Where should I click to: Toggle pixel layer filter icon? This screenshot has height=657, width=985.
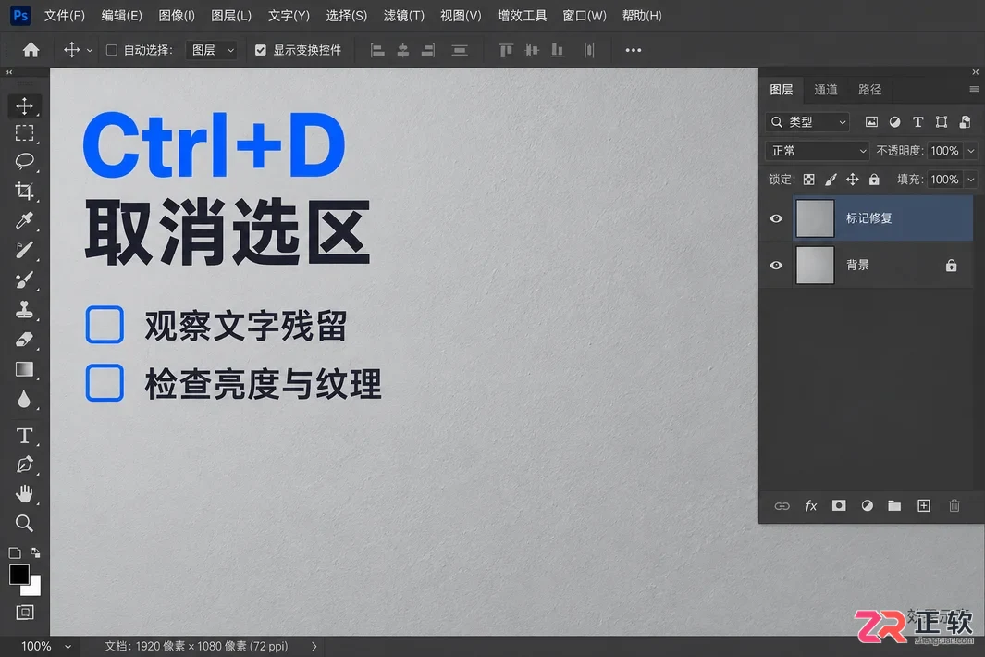tap(871, 122)
